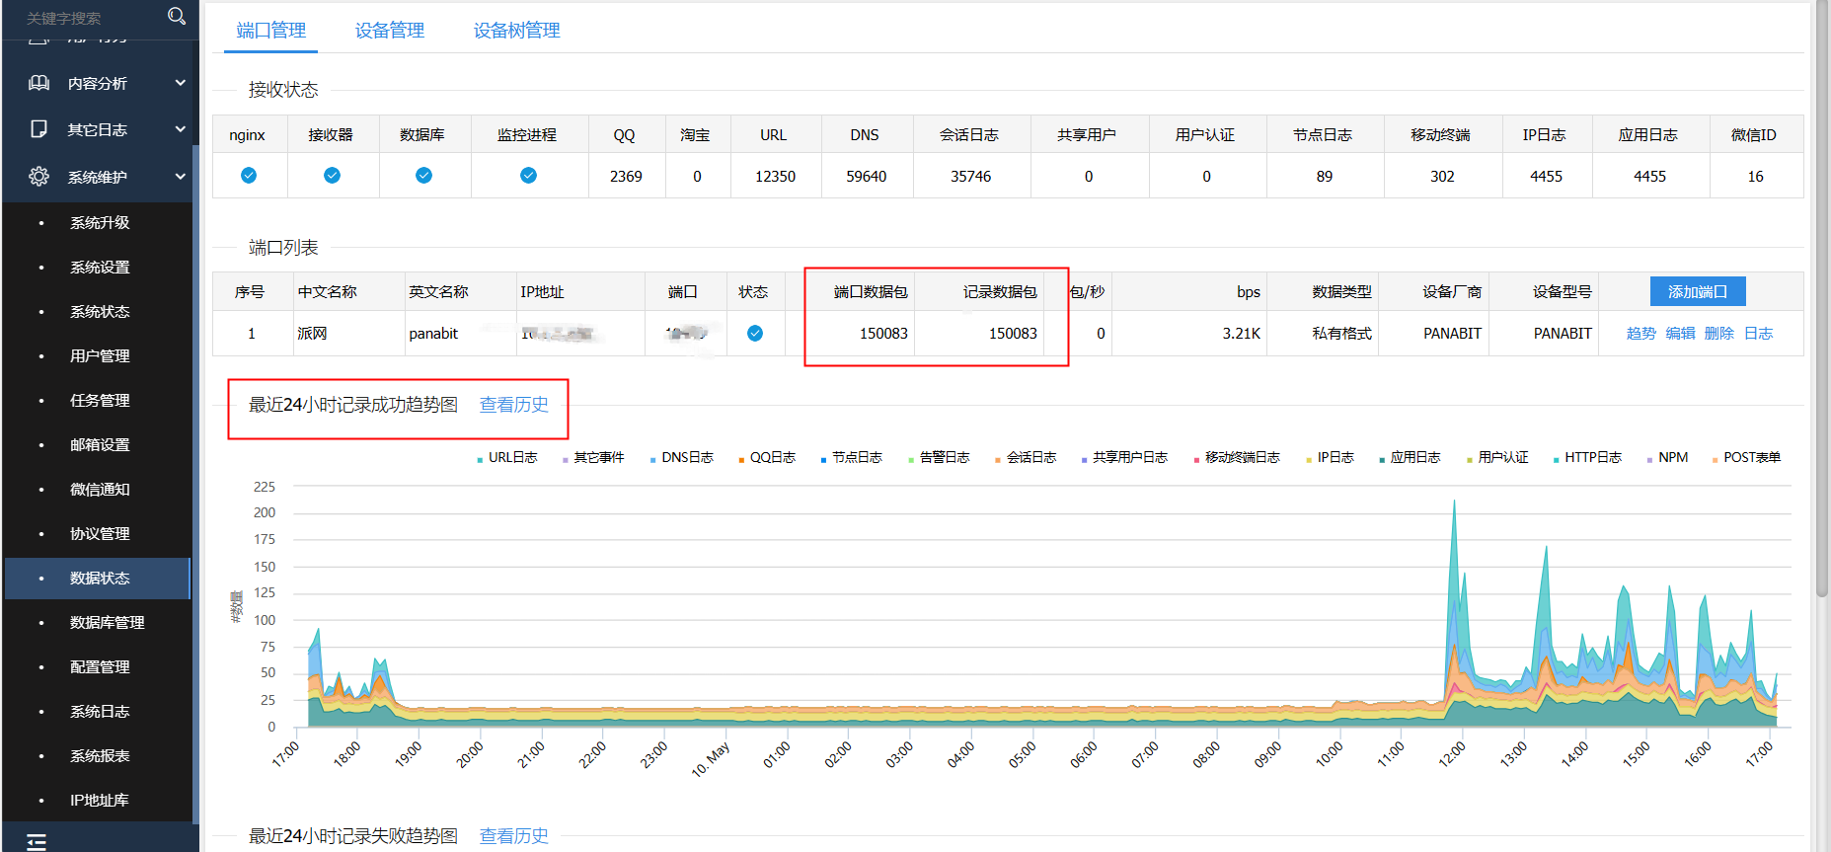1831x852 pixels.
Task: Open 配置管理 in the sidebar
Action: pos(100,667)
